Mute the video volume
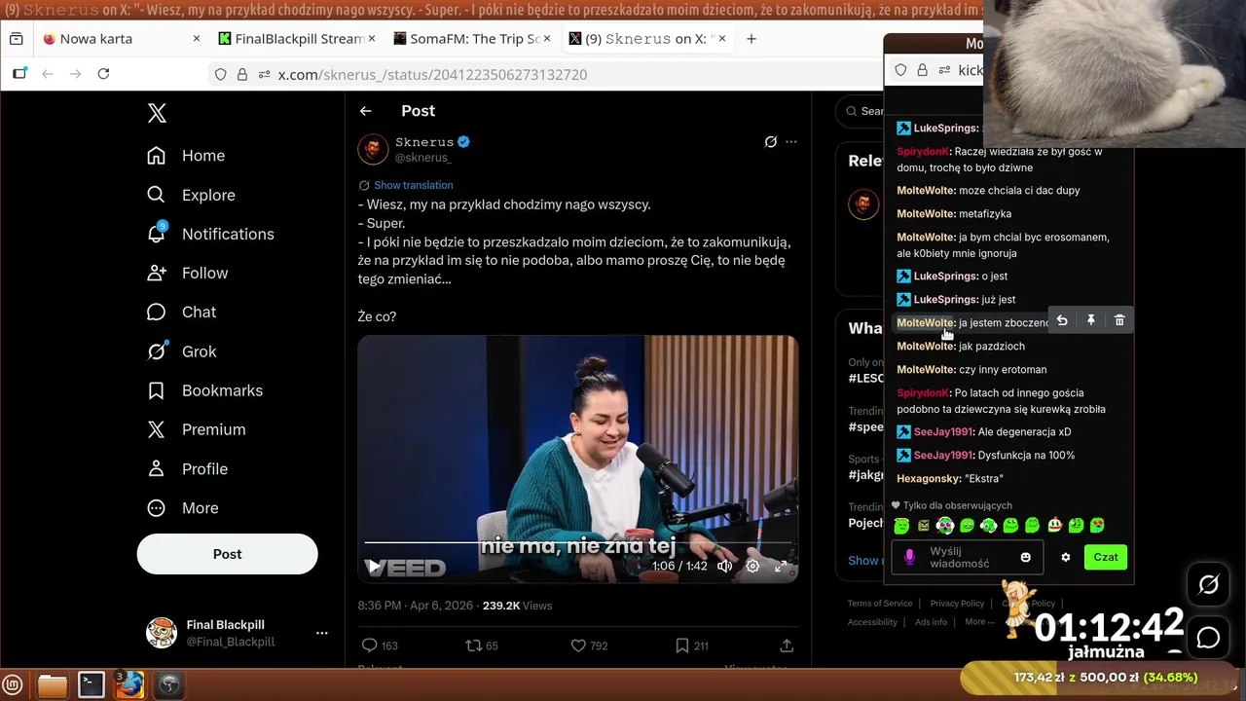This screenshot has width=1246, height=701. coord(725,566)
